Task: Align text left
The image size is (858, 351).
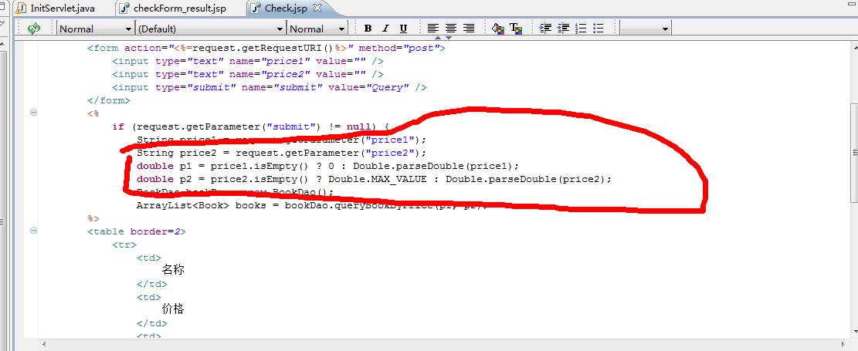Action: coord(434,29)
